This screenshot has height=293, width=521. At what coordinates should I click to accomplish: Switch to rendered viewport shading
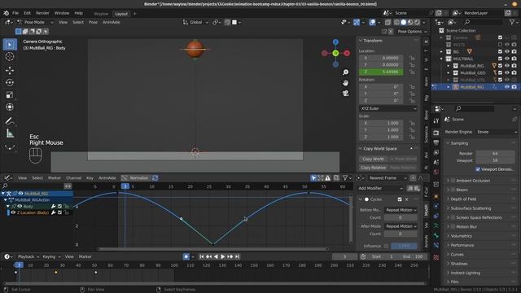point(417,22)
